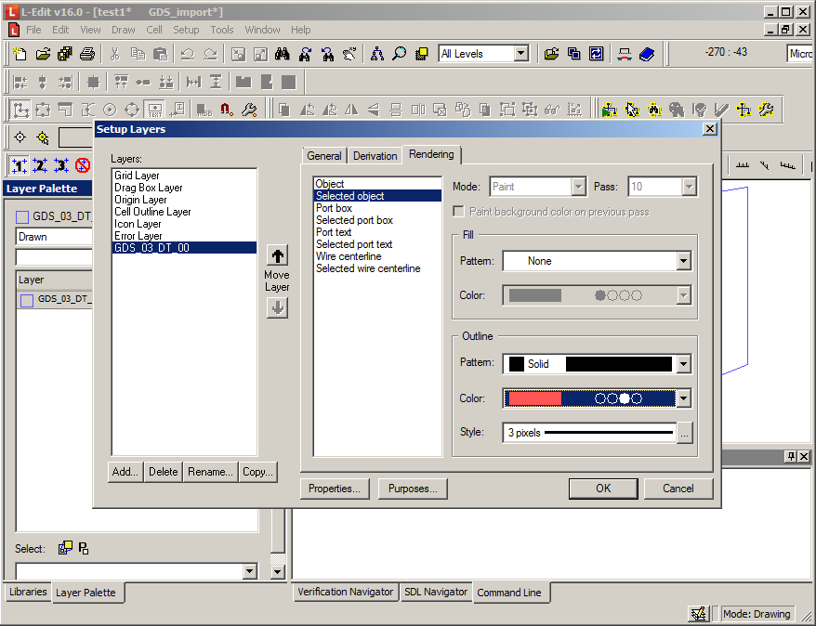This screenshot has width=816, height=626.
Task: Expand the Fill Pattern dropdown
Action: [x=683, y=261]
